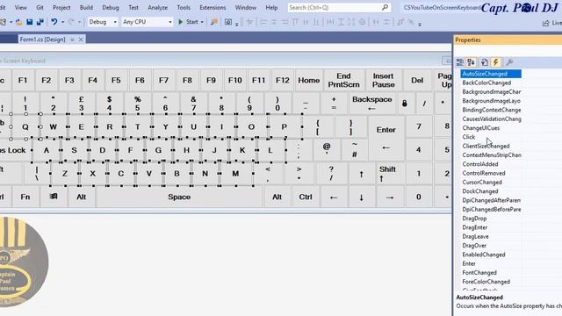
Task: Switch Properties panel to Alphabetical sorting
Action: point(471,62)
